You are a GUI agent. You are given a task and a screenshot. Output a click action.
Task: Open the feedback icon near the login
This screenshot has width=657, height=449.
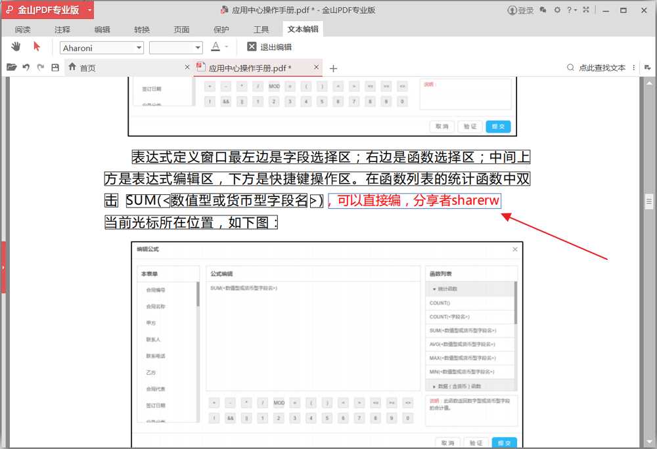click(543, 10)
